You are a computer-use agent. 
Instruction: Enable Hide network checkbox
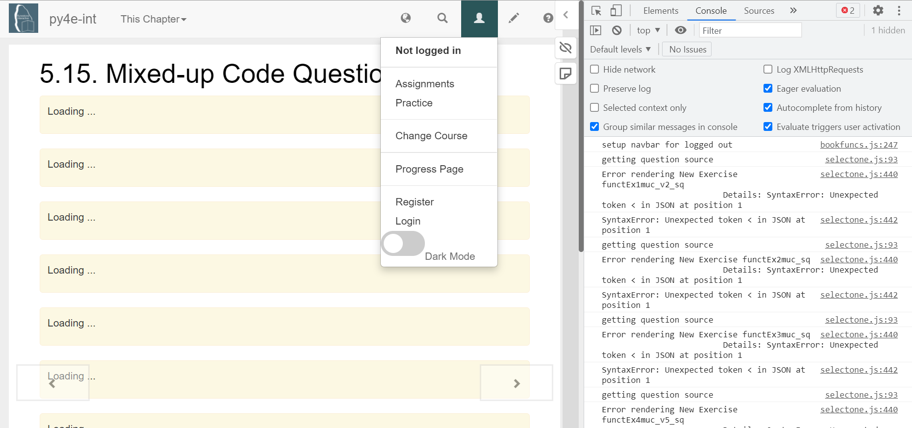[594, 69]
